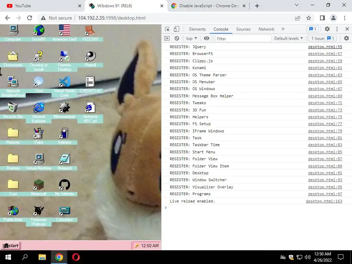
Task: Open the 1 Issue badge
Action: point(322,38)
